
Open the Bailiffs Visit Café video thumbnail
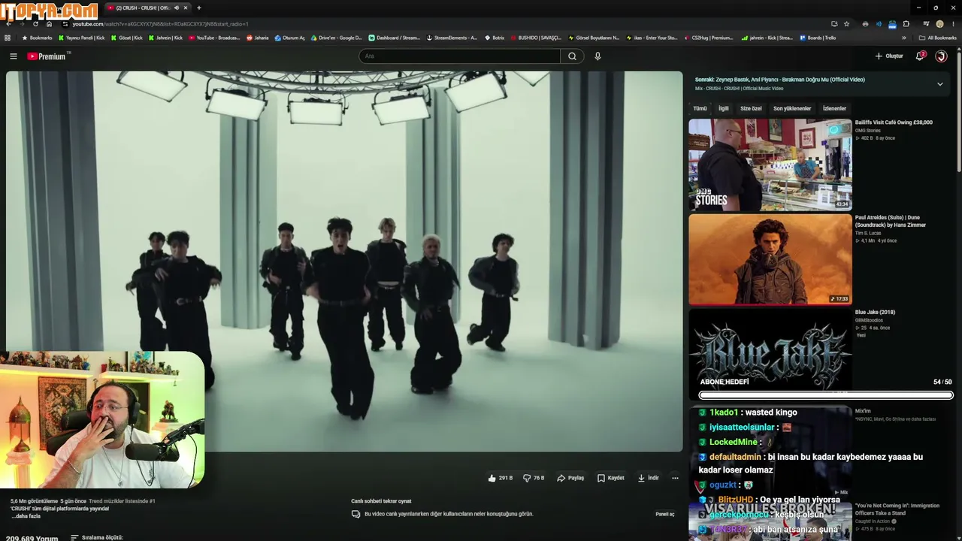click(770, 165)
